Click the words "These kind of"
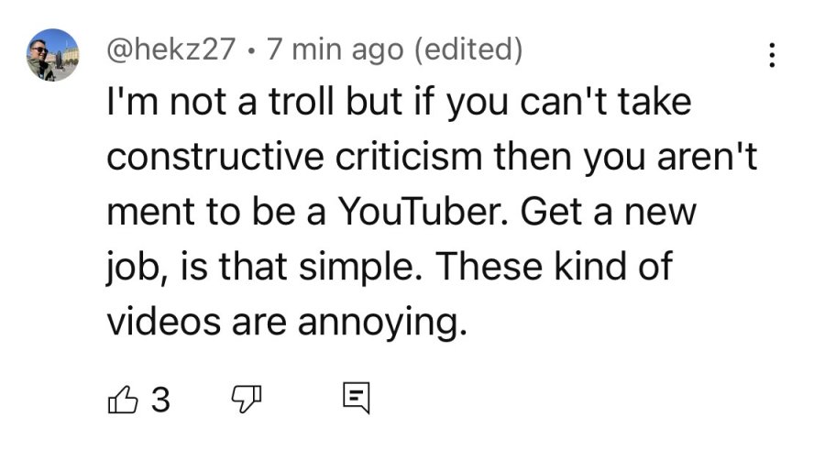Screen dimensions: 825x450 tap(555, 267)
